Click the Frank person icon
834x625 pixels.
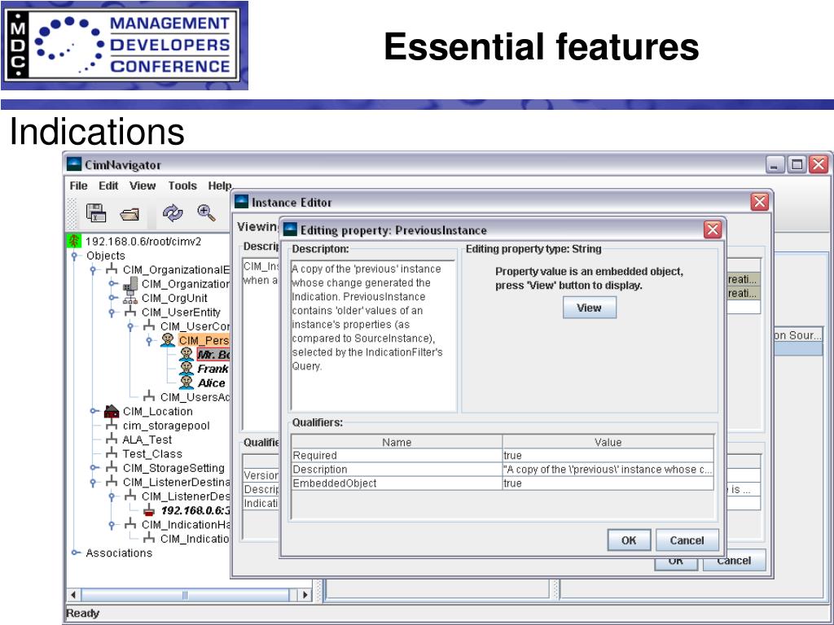point(187,369)
